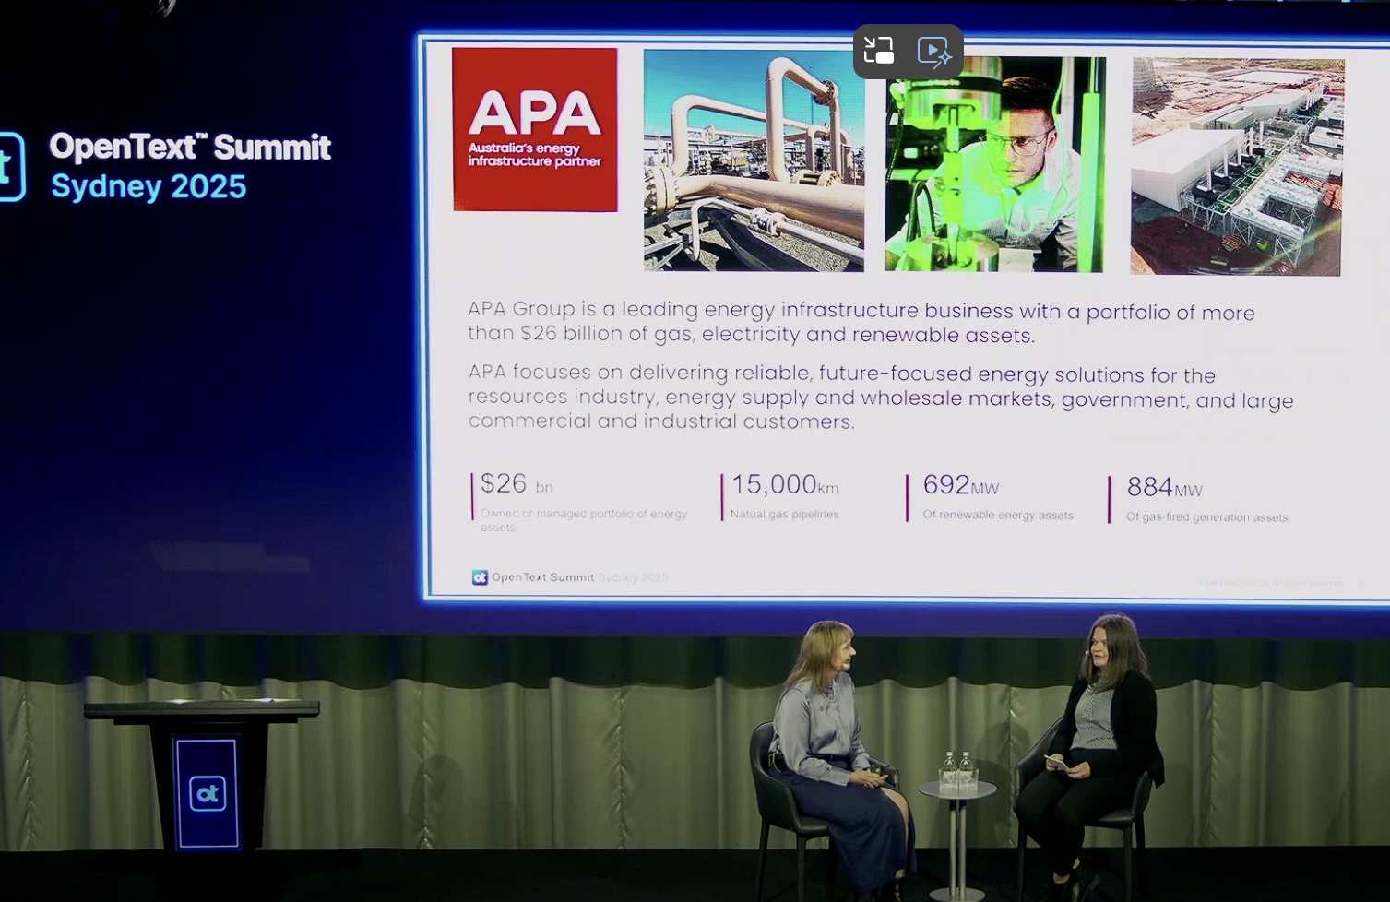Toggle the shrink-to-corner video overlay control

[878, 51]
